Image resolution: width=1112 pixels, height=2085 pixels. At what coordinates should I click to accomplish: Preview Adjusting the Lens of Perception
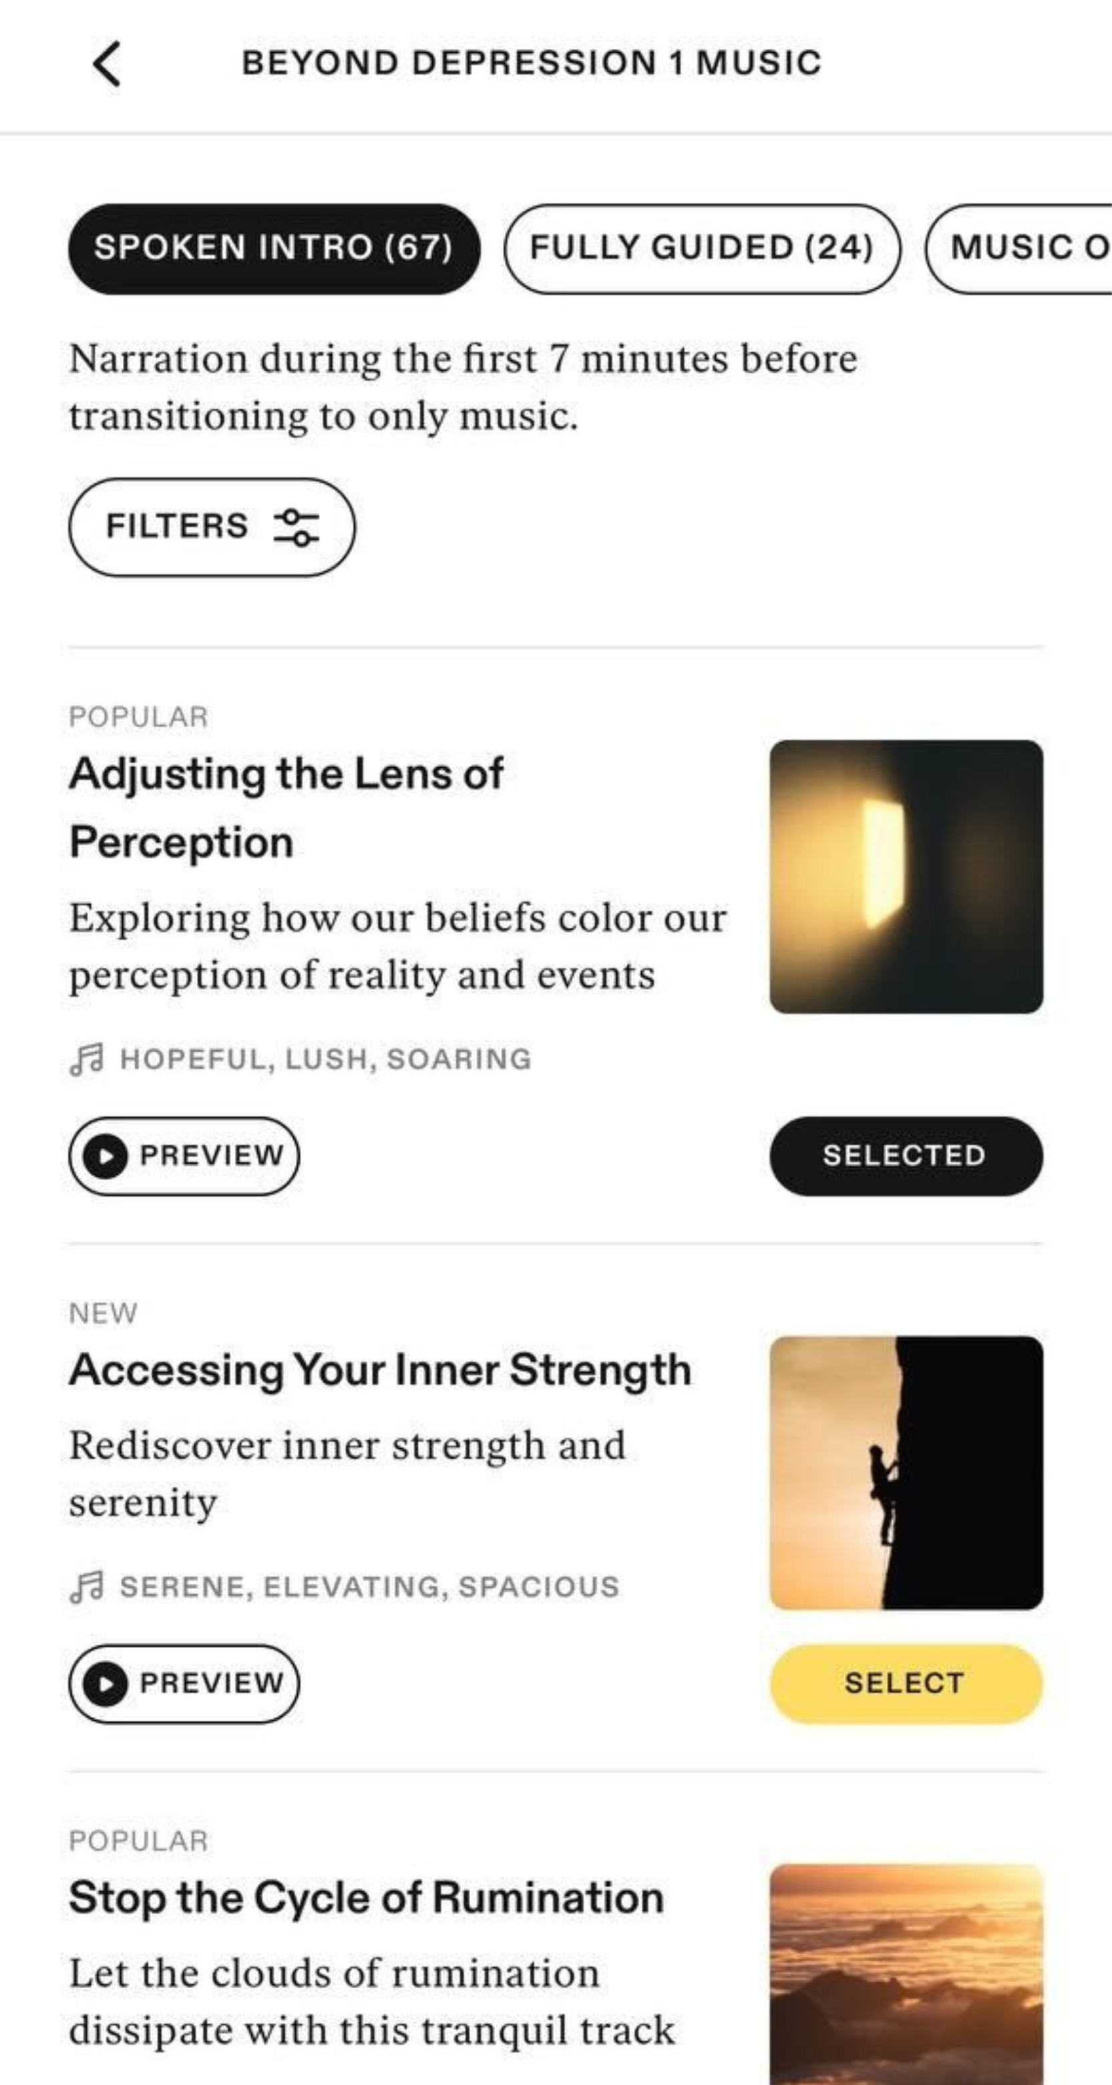(184, 1156)
